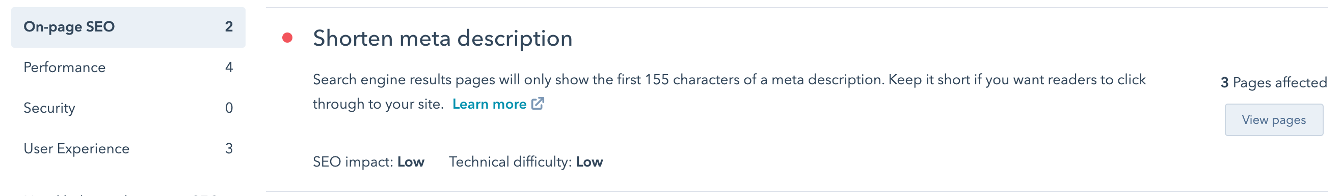This screenshot has width=1341, height=196.
Task: Click the red status dot next to the recommendation
Action: point(287,38)
